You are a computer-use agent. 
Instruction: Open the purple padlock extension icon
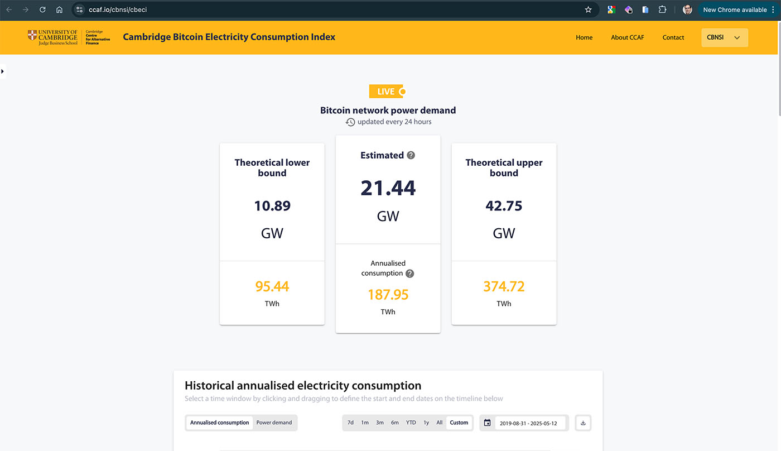point(629,9)
